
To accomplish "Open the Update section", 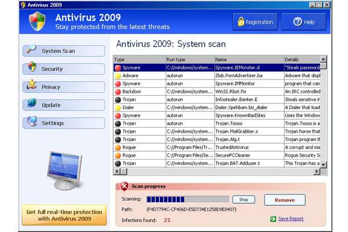I will coord(64,105).
